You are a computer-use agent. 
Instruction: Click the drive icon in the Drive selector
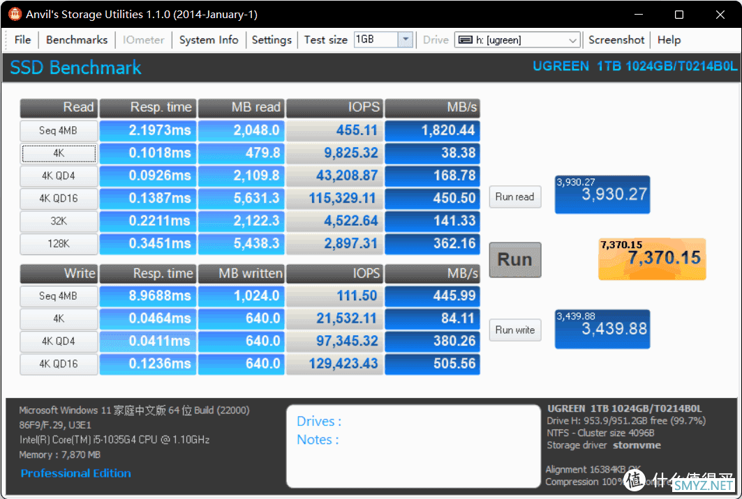point(466,40)
